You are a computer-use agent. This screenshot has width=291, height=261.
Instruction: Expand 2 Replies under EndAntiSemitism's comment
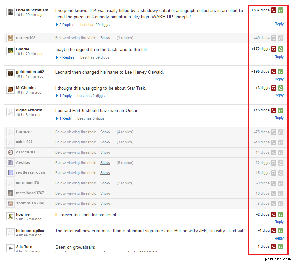[x=67, y=25]
